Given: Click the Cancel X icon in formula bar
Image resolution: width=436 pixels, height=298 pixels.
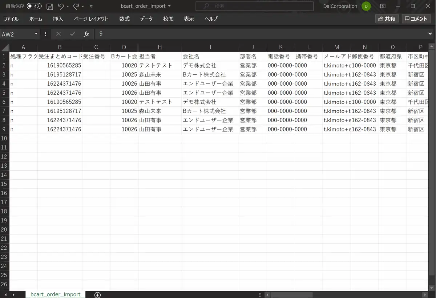Looking at the screenshot, I should coord(58,34).
